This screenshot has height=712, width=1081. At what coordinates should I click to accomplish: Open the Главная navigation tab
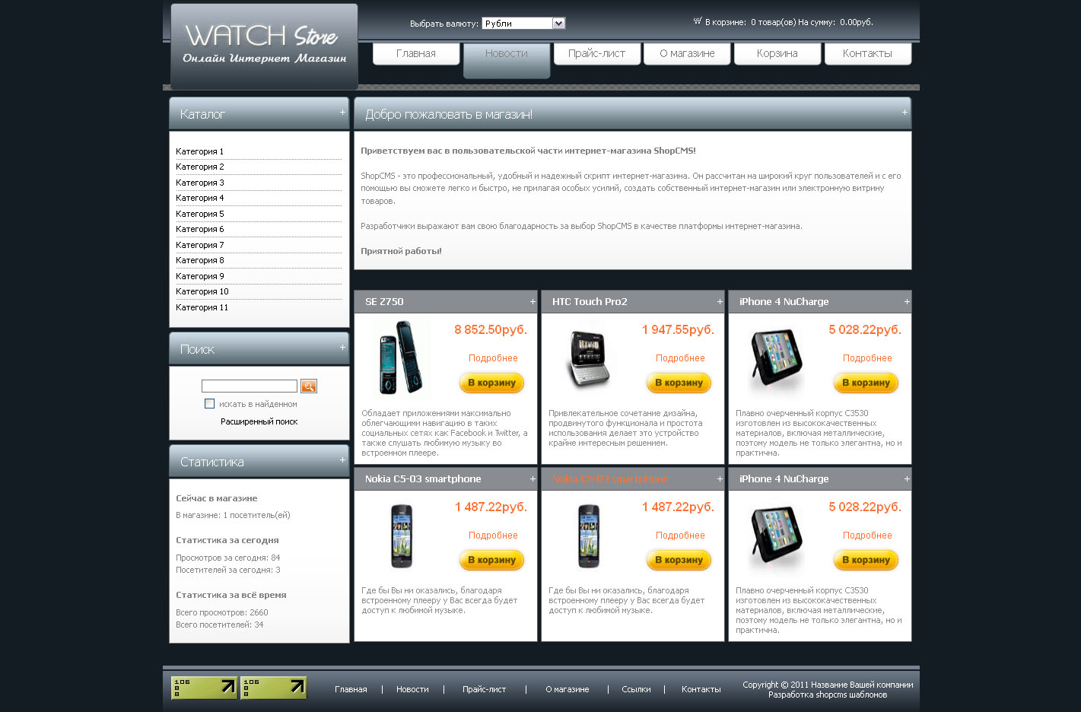(x=416, y=53)
